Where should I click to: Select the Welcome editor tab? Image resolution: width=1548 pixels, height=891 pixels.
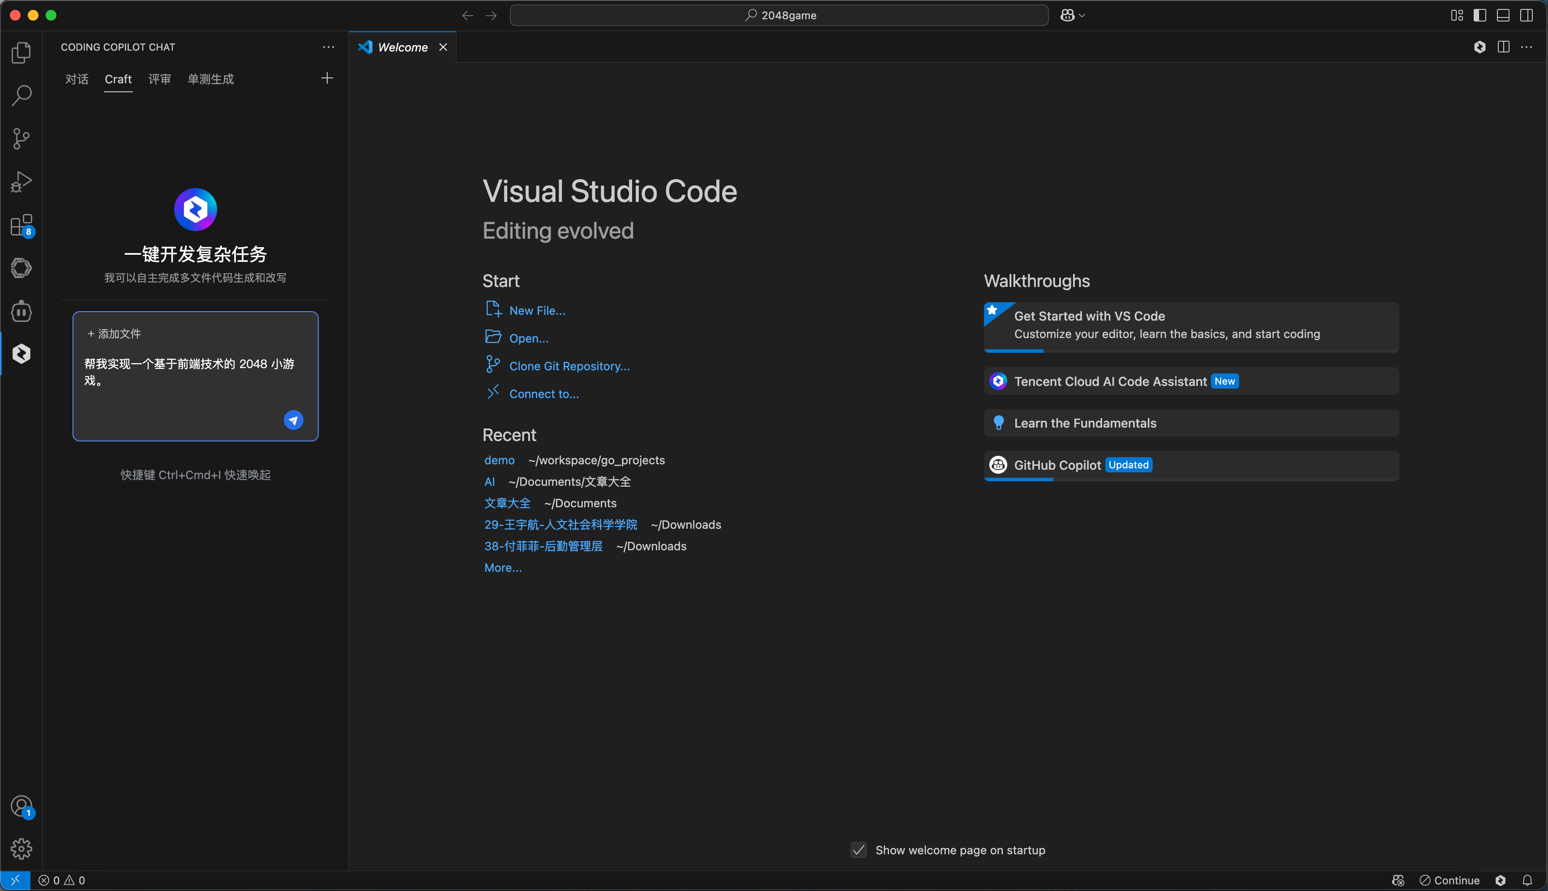click(402, 47)
